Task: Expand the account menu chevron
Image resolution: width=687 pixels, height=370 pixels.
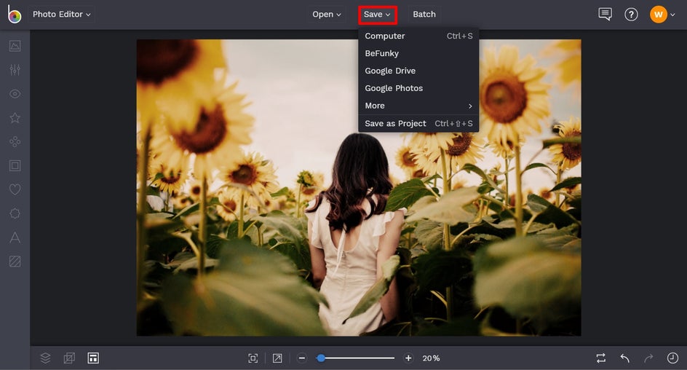Action: coord(672,15)
